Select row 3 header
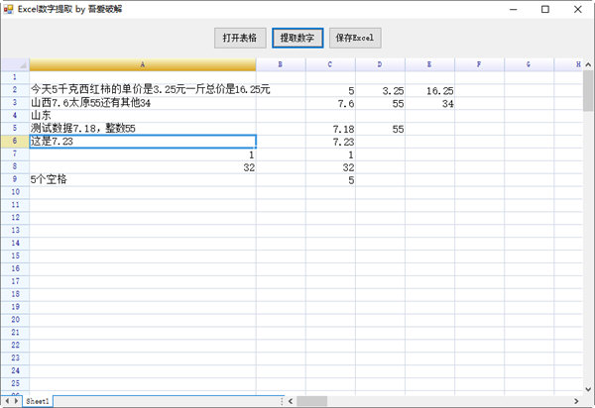This screenshot has width=595, height=408. [14, 103]
